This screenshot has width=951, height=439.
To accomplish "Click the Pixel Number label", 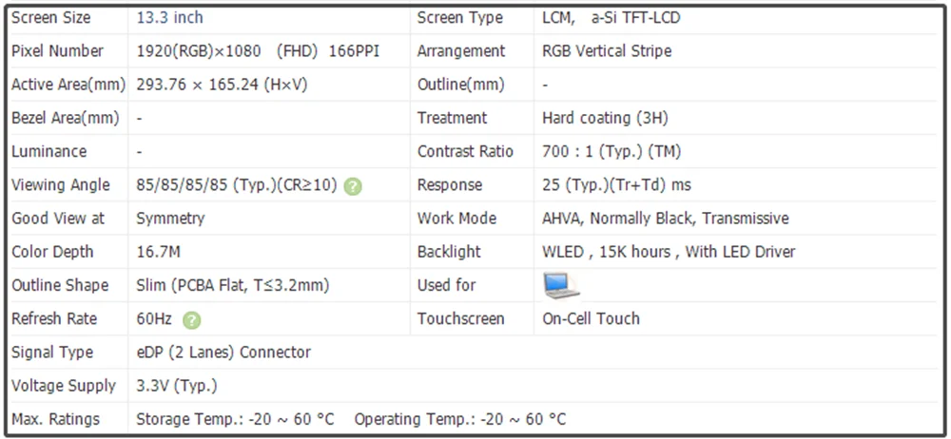I will tap(58, 51).
